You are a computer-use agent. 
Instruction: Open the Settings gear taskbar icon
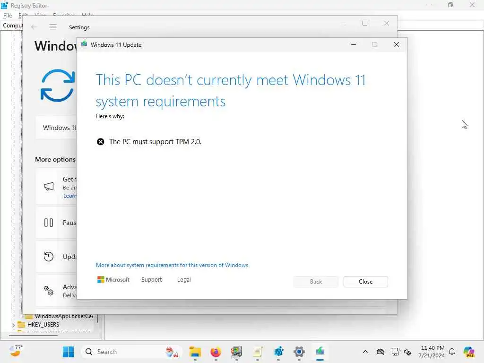click(x=299, y=352)
